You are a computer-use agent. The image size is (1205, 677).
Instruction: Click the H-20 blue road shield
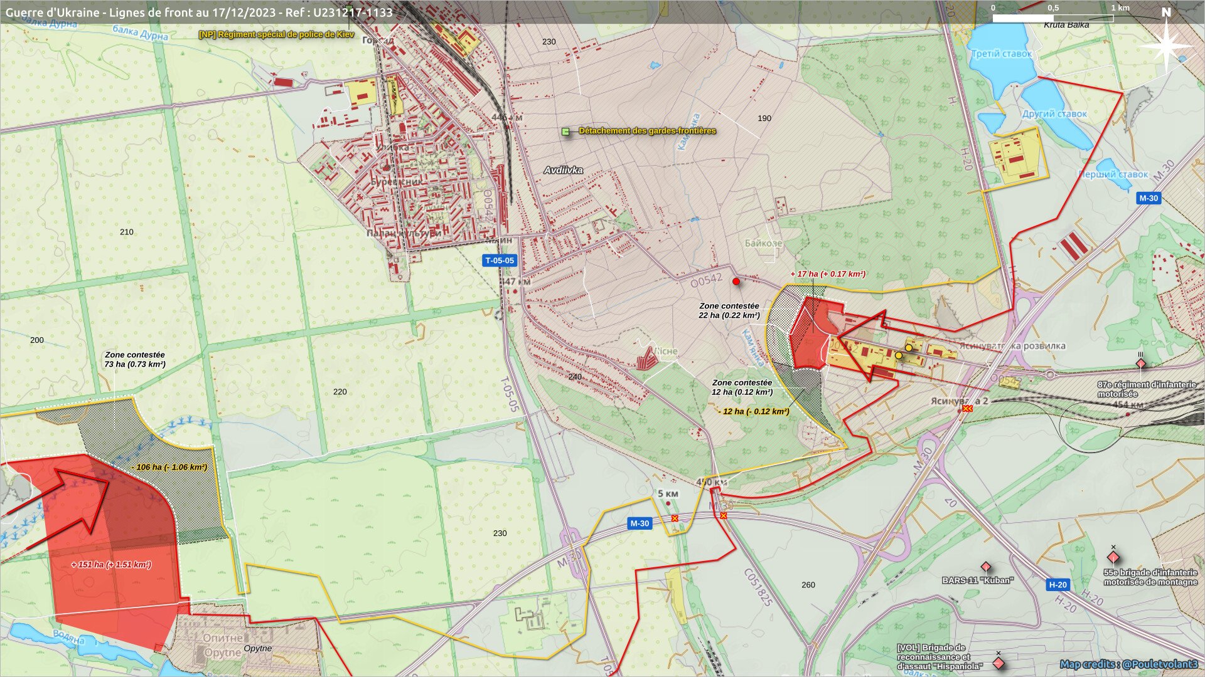tap(1058, 585)
